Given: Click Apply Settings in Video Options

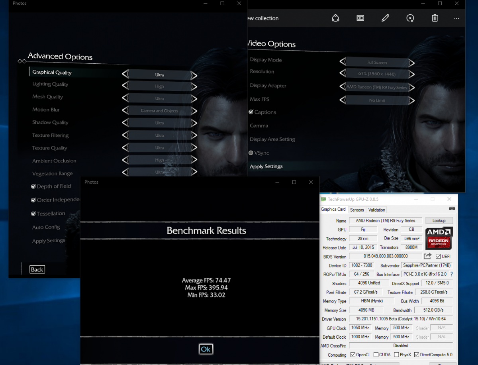Looking at the screenshot, I should pyautogui.click(x=266, y=167).
